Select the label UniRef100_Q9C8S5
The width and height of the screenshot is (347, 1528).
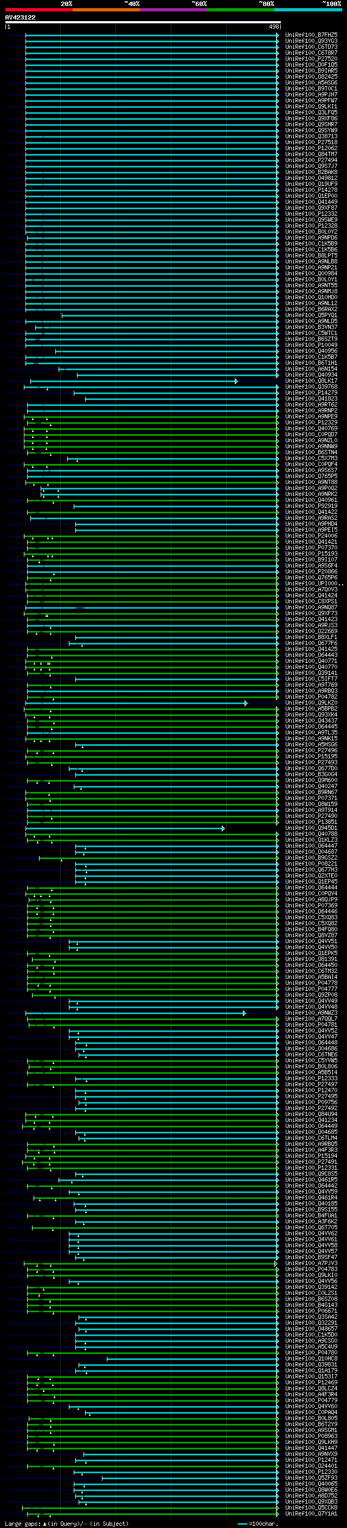tap(311, 1174)
